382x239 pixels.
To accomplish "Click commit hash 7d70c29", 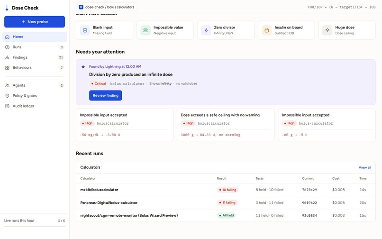I will point(309,190).
